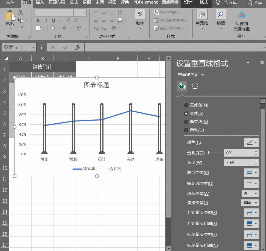Switch to the 公式 Formulas tab
Viewport: 266px width, 251px height.
click(74, 2)
